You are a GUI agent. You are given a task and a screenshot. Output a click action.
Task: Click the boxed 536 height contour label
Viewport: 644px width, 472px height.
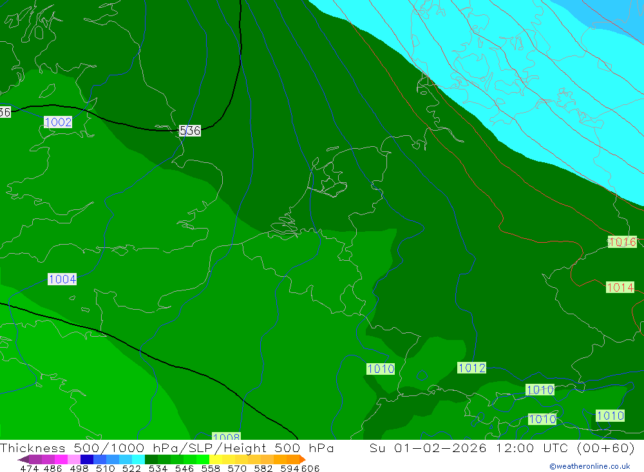[x=190, y=131]
